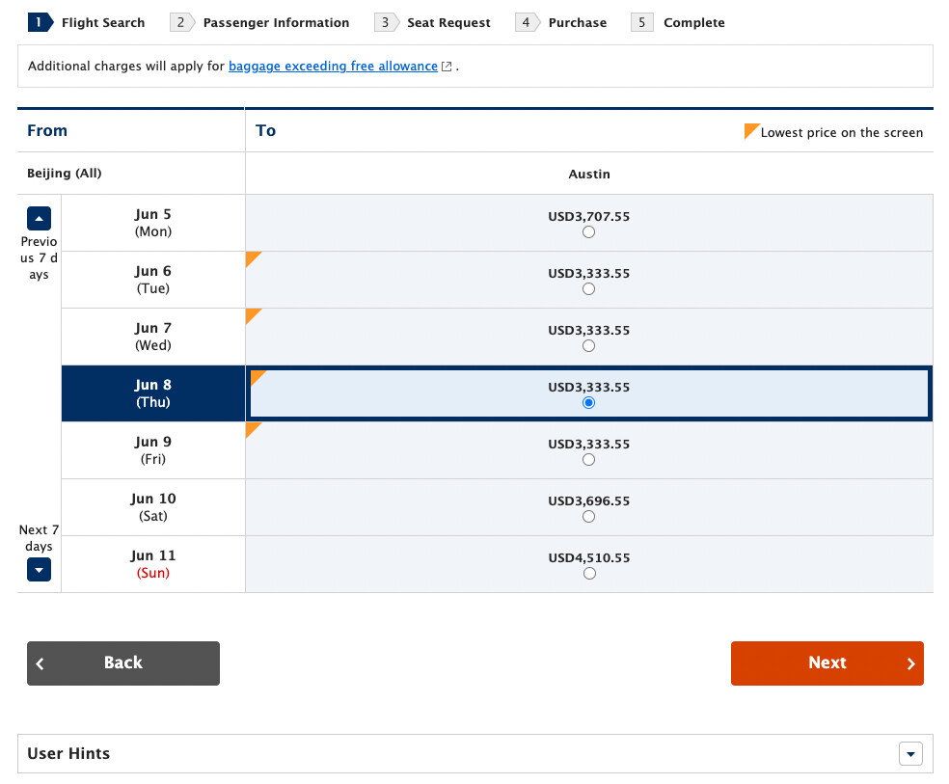Click the step 3 Seat Request badge
Viewport: 949px width, 784px height.
387,22
